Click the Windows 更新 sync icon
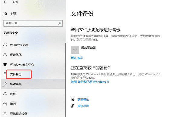Screen dimensions: 181x117 (x=5, y=45)
